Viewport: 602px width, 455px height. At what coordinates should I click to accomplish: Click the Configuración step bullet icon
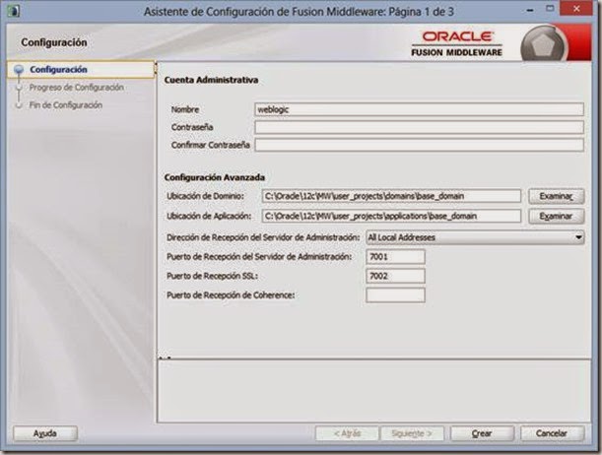pos(19,70)
